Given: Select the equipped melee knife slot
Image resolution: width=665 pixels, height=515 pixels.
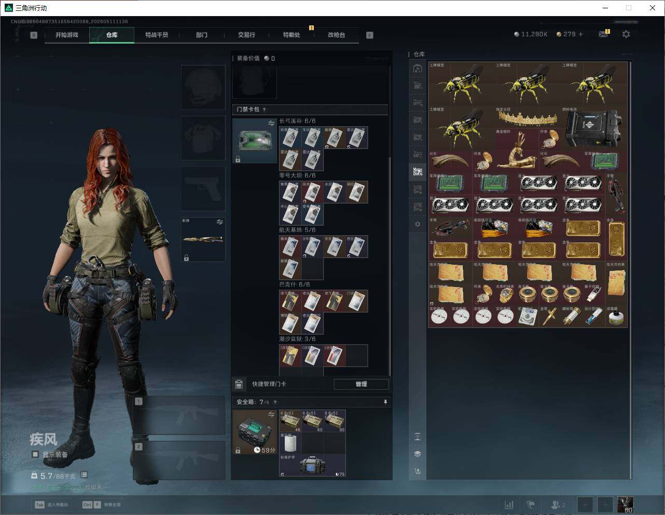Looking at the screenshot, I should click(203, 239).
